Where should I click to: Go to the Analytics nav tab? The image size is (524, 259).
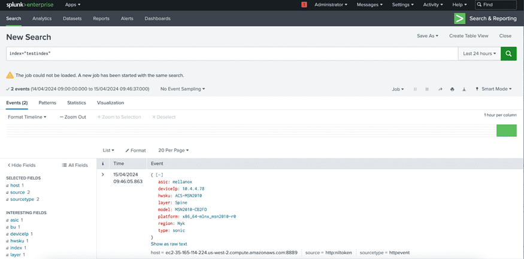(42, 19)
